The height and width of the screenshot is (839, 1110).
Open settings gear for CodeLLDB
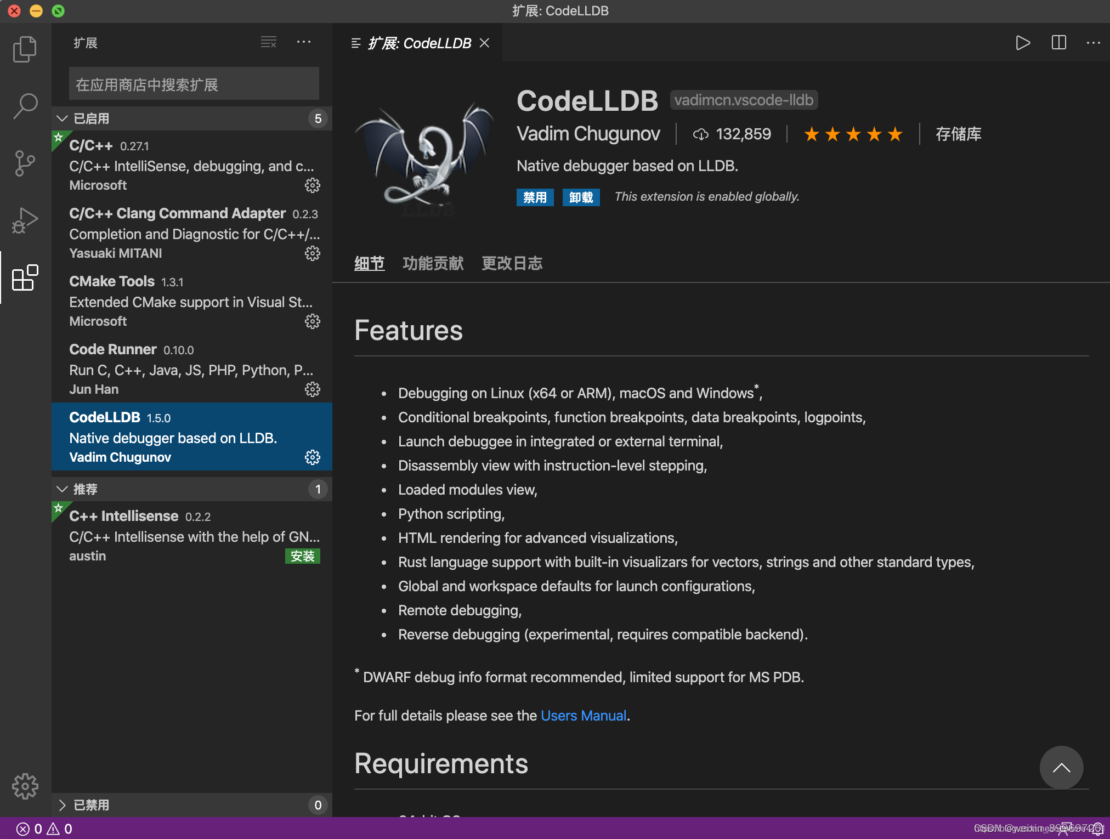coord(312,457)
